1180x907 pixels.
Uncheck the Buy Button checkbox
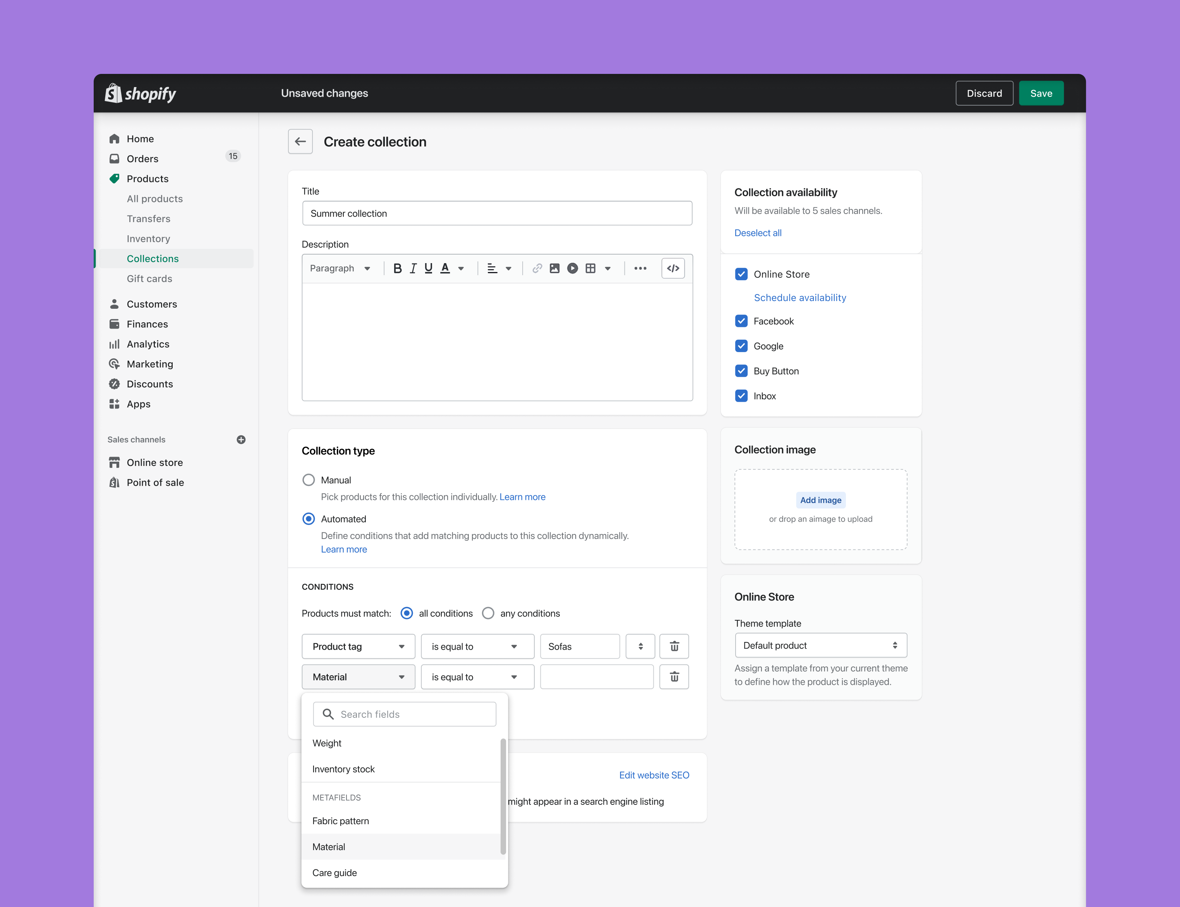tap(741, 371)
